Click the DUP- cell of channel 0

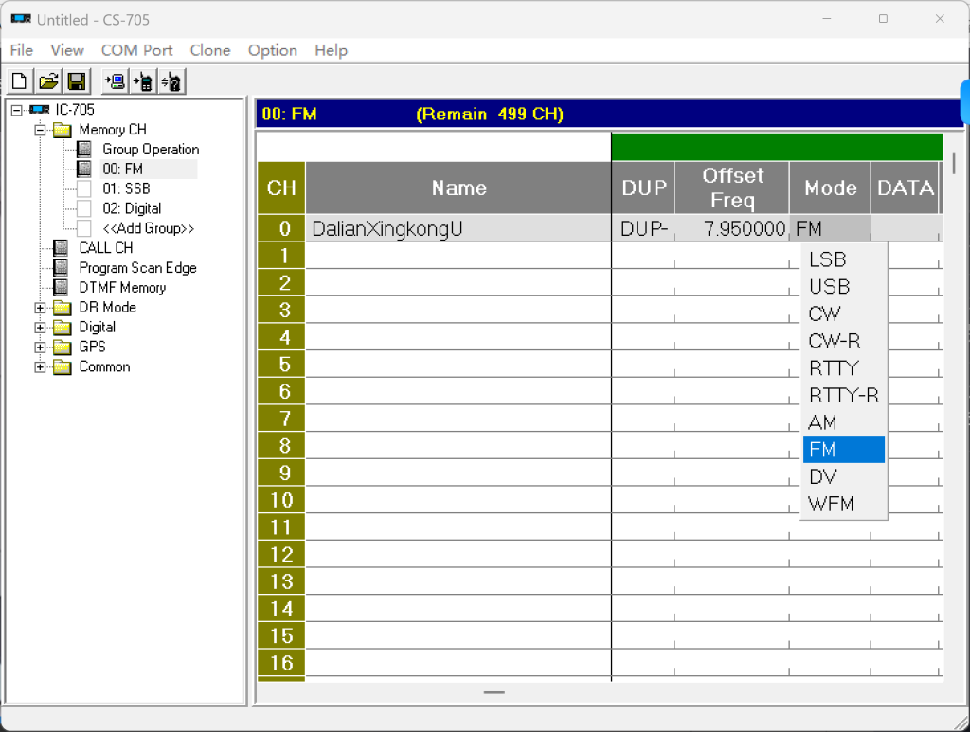(643, 228)
